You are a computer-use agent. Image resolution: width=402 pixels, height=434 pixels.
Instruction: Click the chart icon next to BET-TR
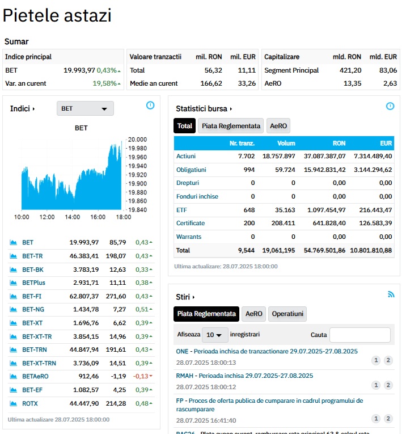point(13,256)
